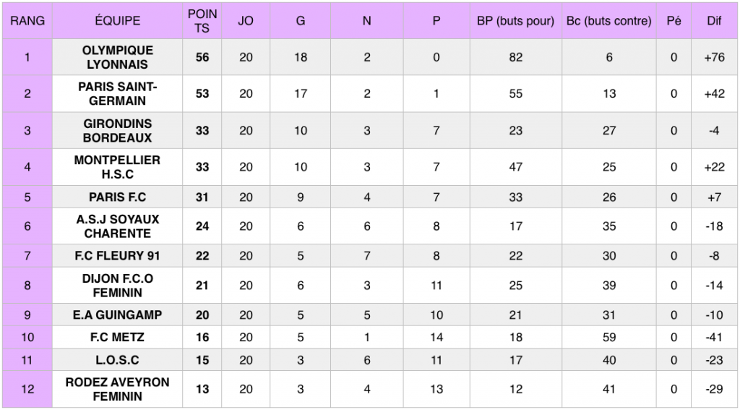Click the E.A GUINGAMP team cell
The image size is (740, 410).
(118, 315)
